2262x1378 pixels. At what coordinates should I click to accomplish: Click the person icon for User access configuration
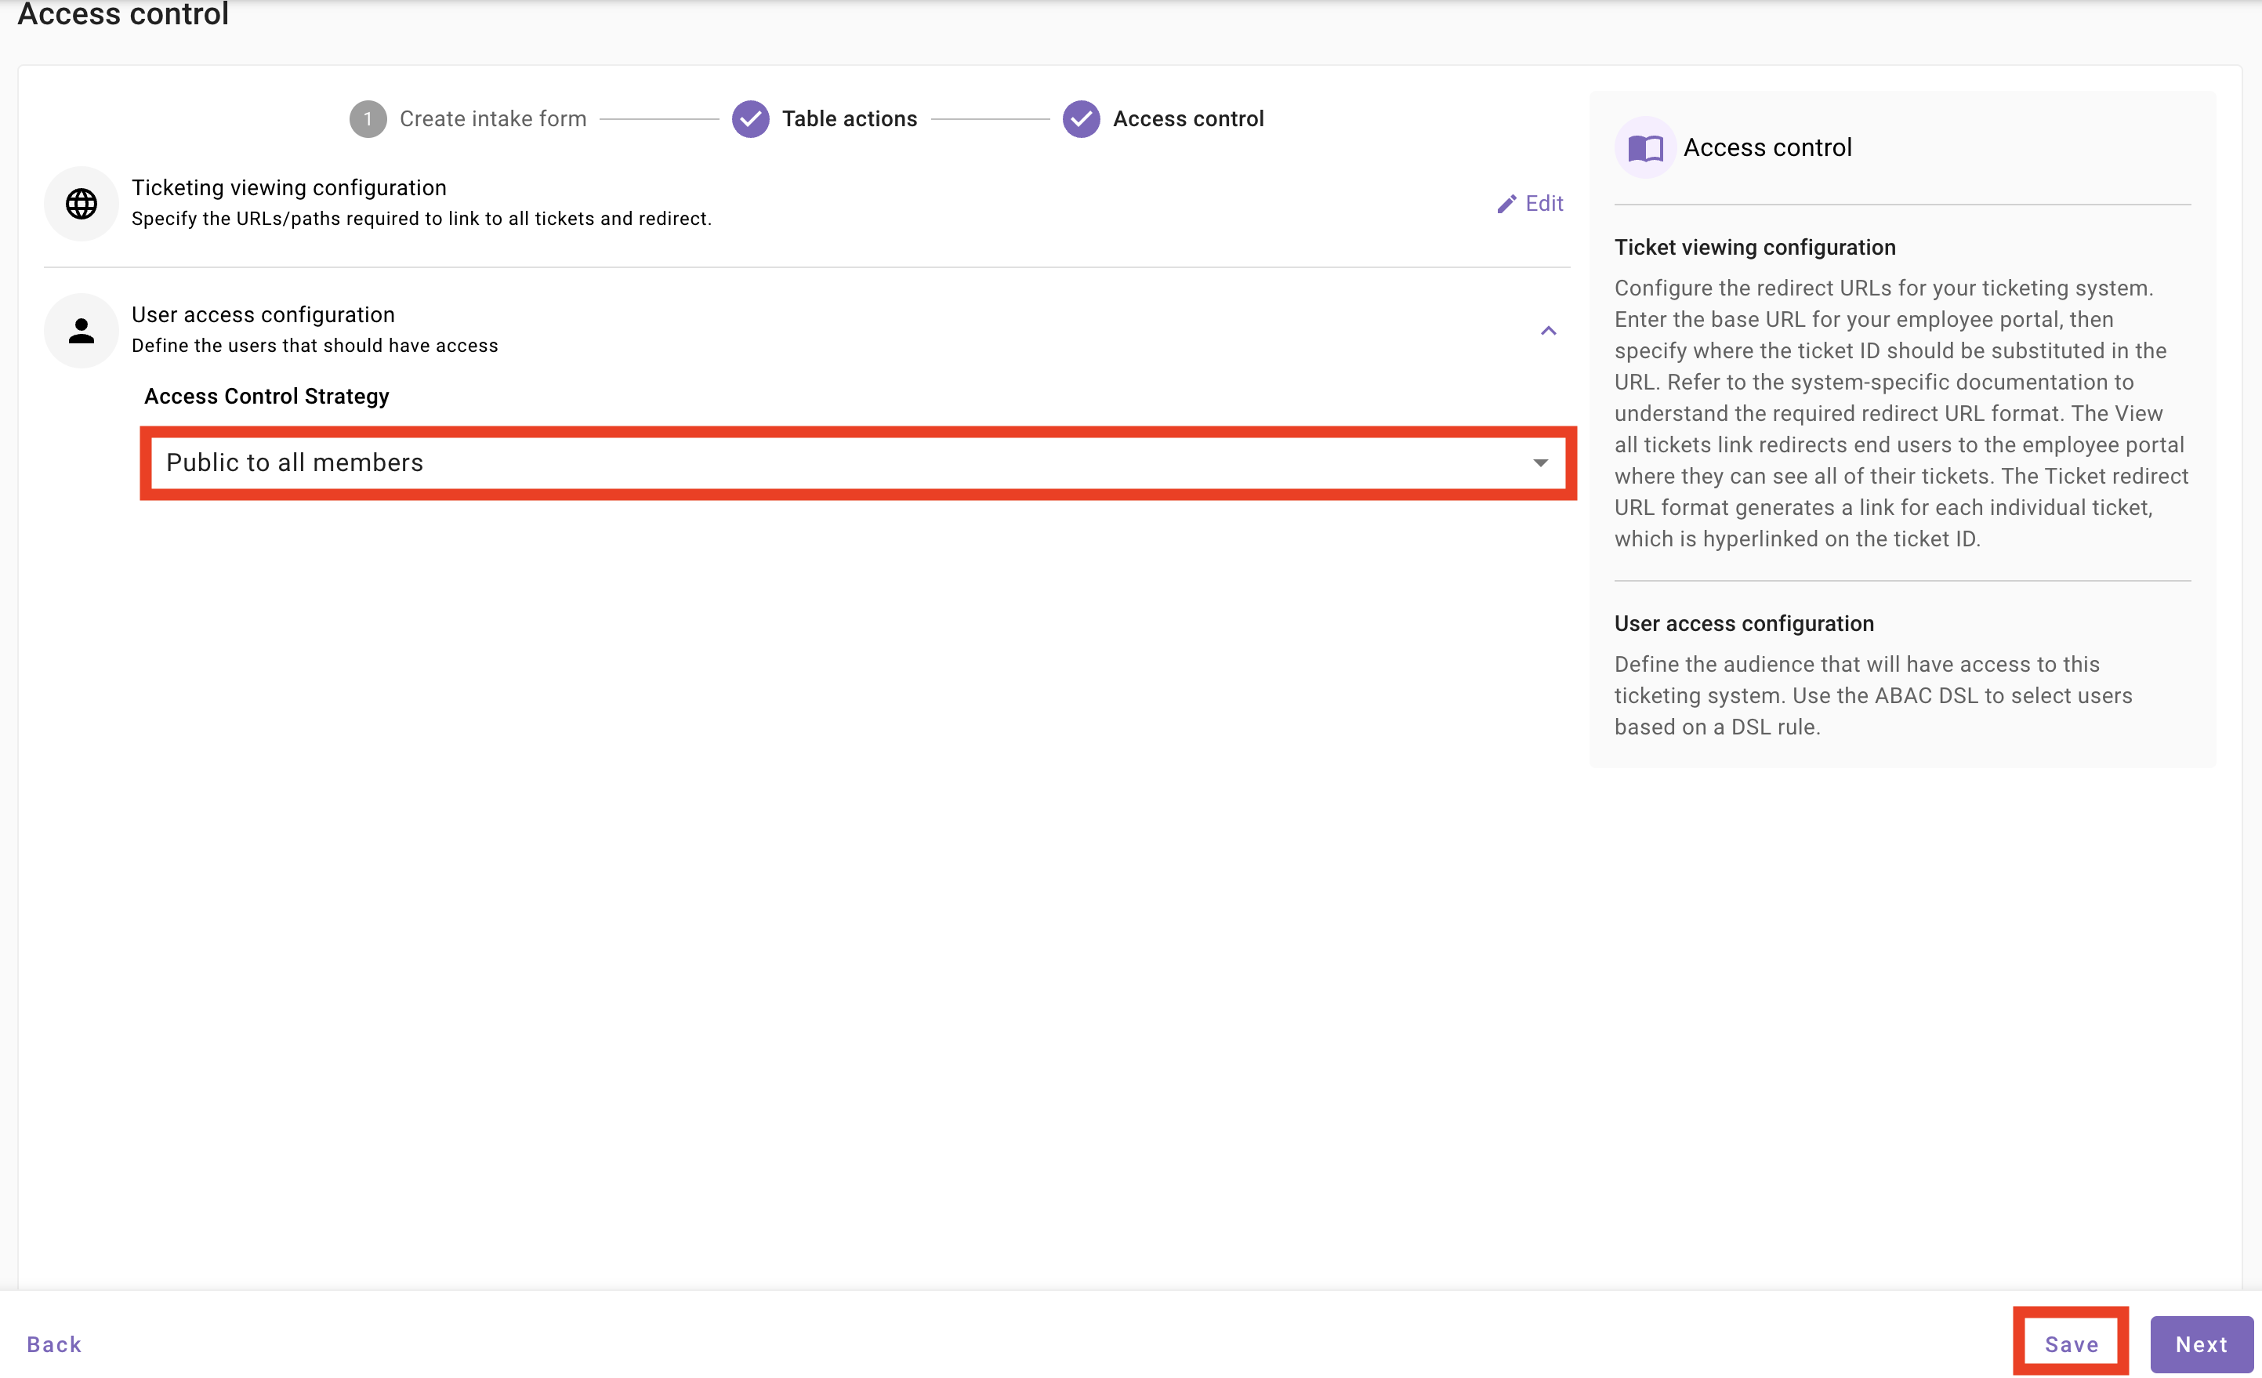point(81,331)
